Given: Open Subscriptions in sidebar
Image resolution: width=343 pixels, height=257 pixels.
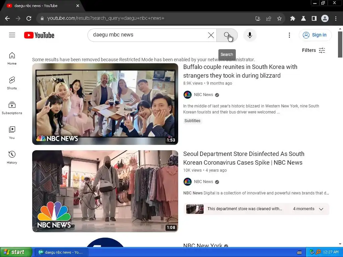Looking at the screenshot, I should (12, 108).
